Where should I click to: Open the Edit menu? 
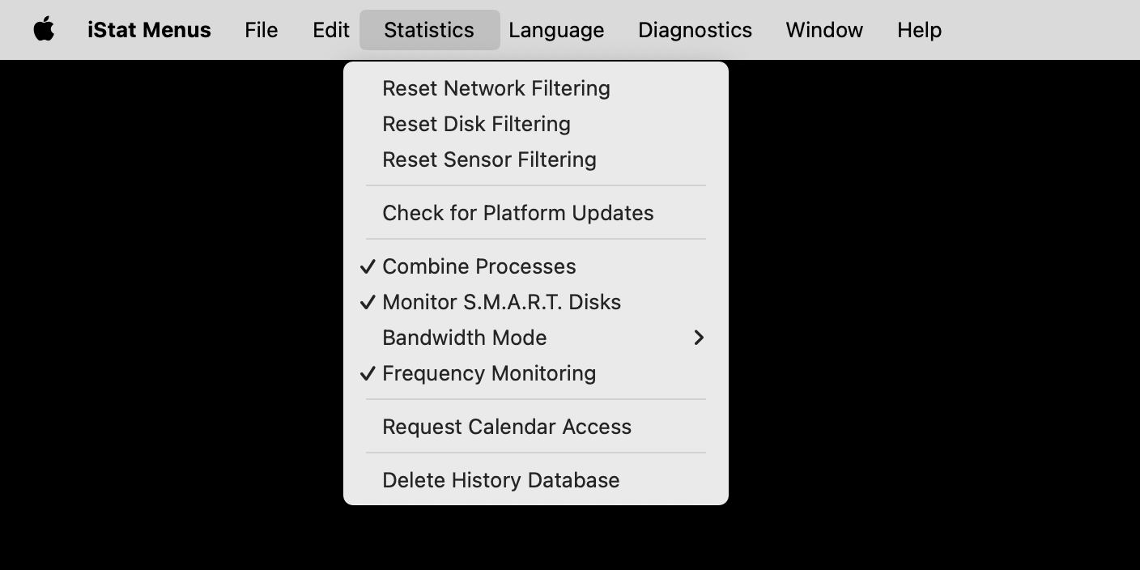(331, 30)
